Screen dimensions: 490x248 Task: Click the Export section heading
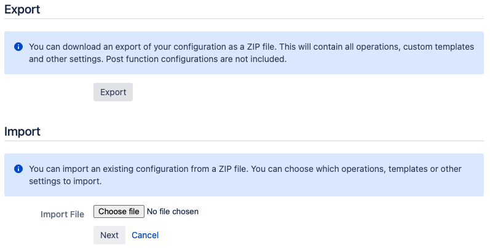pos(22,9)
